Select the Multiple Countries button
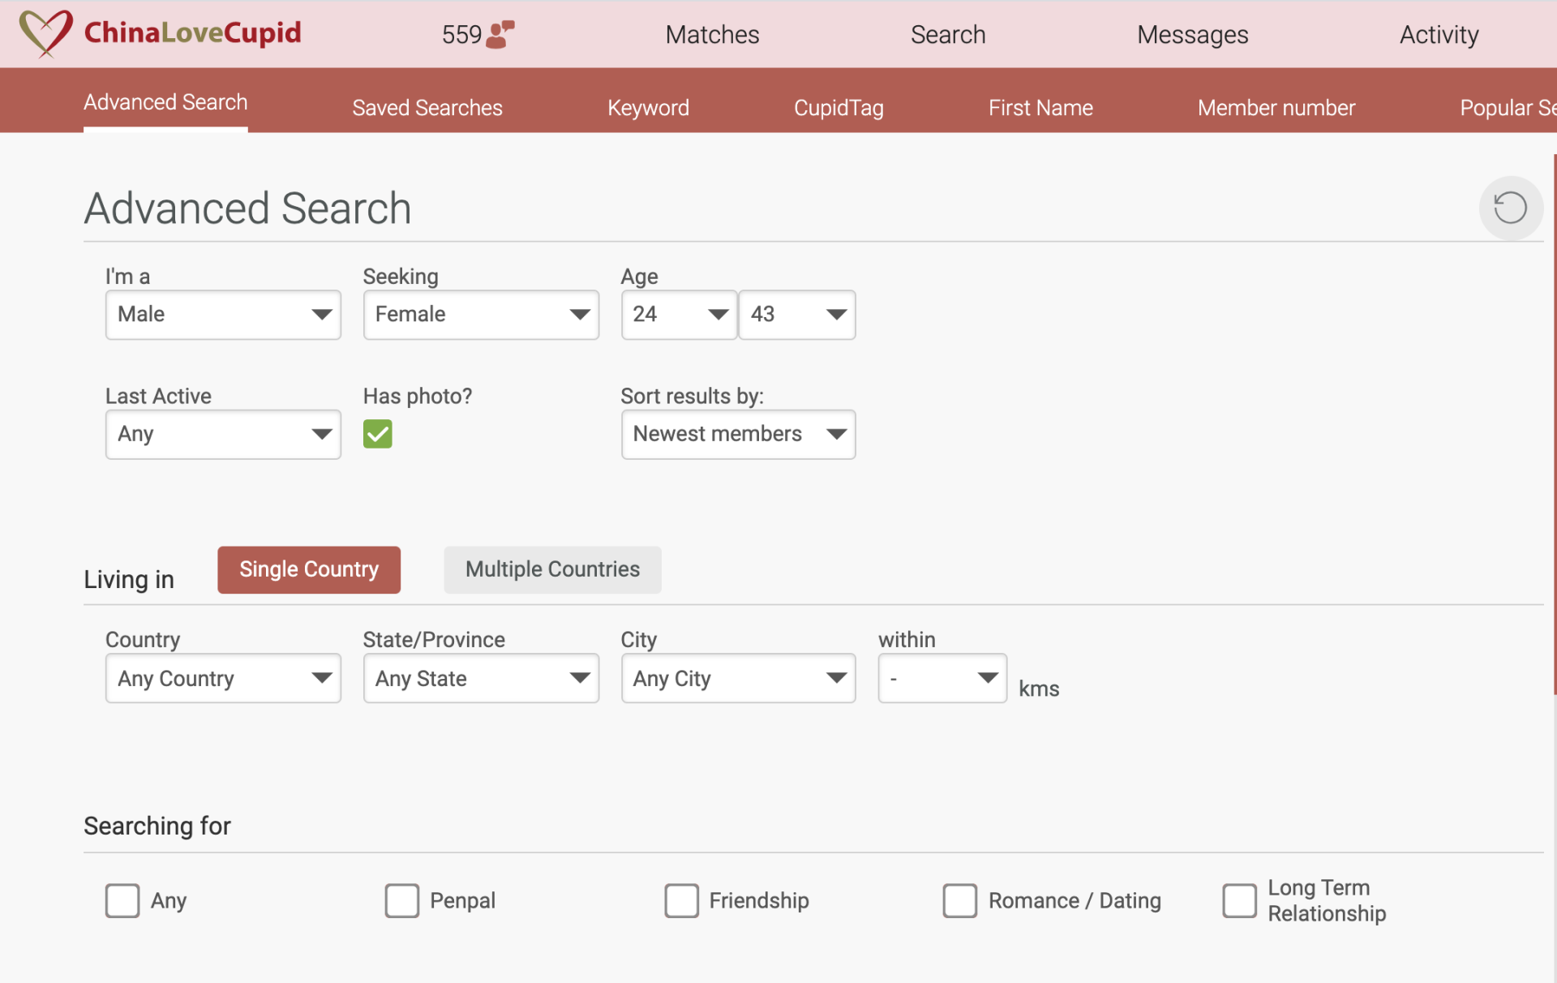1557x983 pixels. coord(551,569)
